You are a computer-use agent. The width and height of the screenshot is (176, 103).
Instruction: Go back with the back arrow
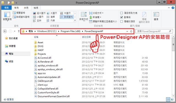point(5,31)
